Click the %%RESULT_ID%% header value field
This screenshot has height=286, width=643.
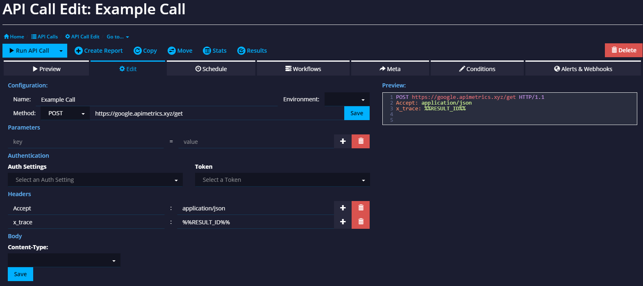(255, 222)
